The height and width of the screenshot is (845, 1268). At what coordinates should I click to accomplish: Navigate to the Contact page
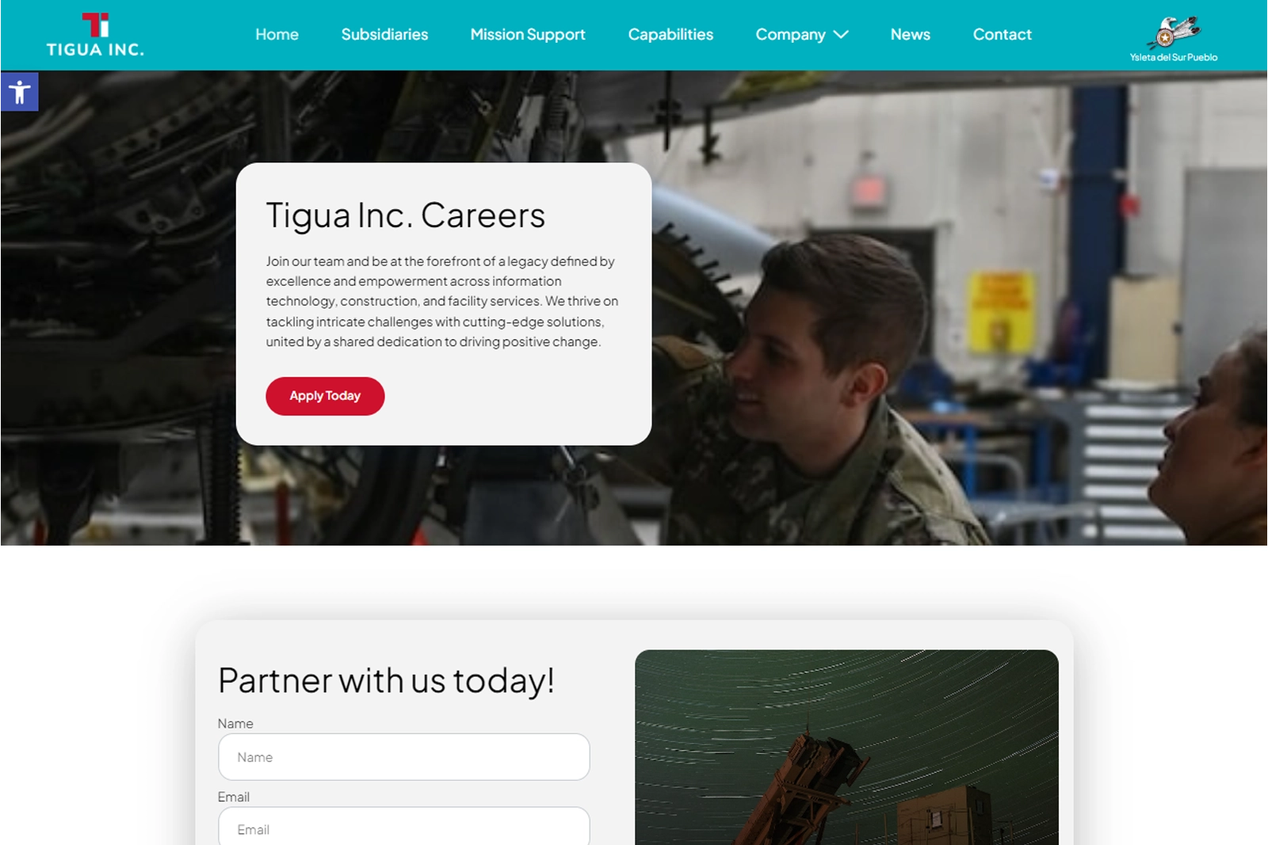1002,34
